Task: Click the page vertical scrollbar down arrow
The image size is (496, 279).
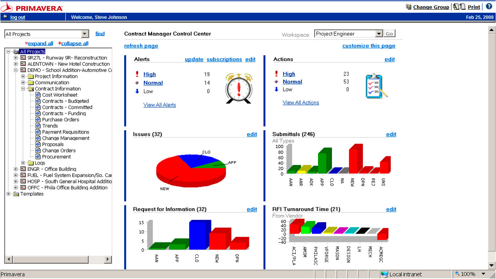Action: (492, 265)
